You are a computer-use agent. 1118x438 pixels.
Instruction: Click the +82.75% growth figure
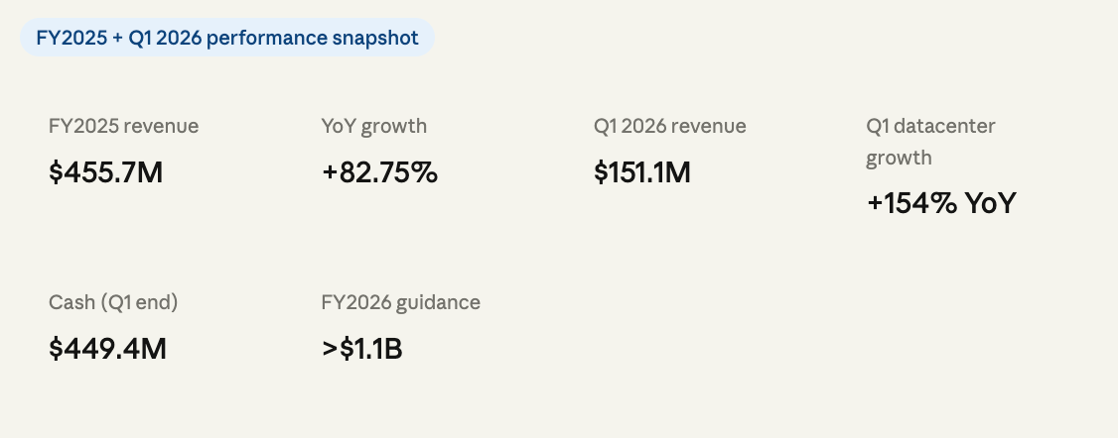[x=379, y=172]
